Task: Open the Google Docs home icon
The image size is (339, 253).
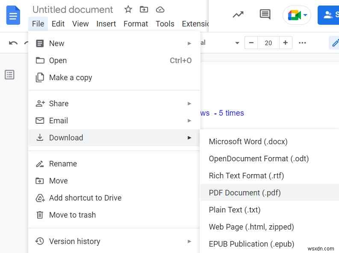Action: point(13,15)
